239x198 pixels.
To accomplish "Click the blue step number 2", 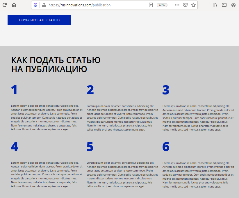I will coord(90,90).
